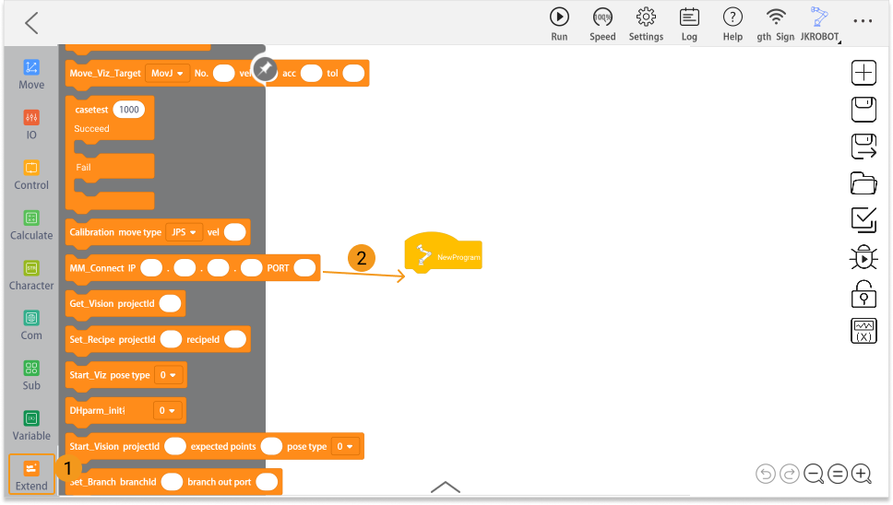Select the NewProgram block on canvas

(x=443, y=253)
